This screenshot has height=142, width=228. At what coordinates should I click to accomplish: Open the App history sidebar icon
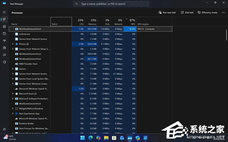[x=4, y=34]
